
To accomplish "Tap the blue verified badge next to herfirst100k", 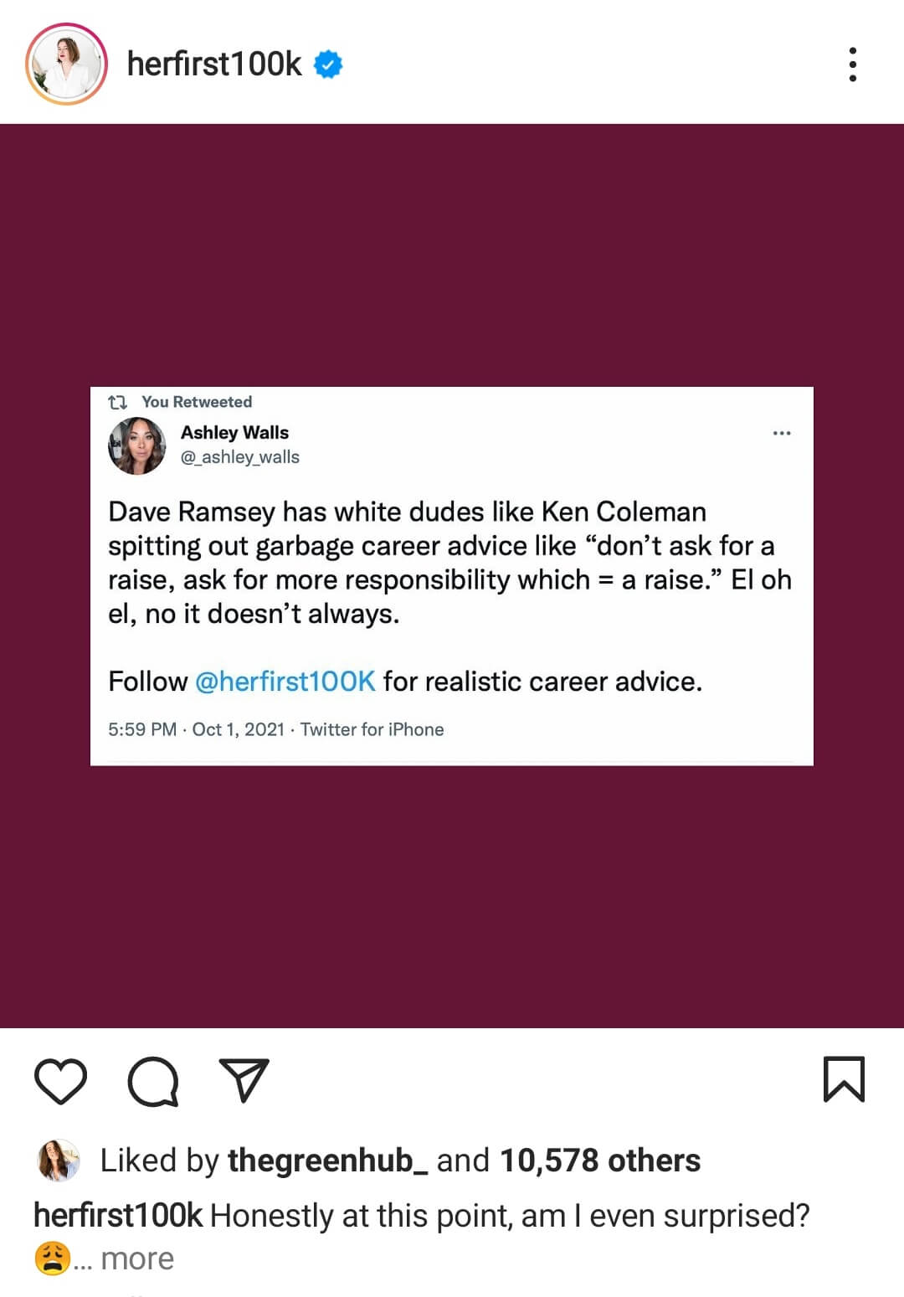I will click(x=328, y=64).
